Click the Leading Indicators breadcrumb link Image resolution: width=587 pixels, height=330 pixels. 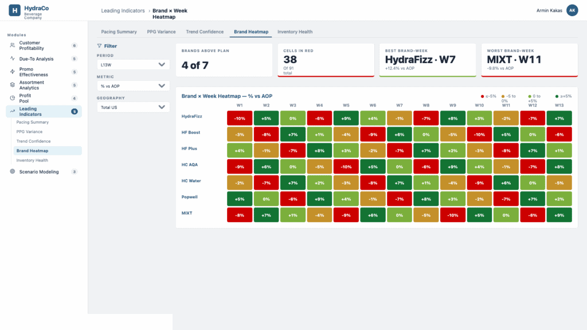pos(123,10)
